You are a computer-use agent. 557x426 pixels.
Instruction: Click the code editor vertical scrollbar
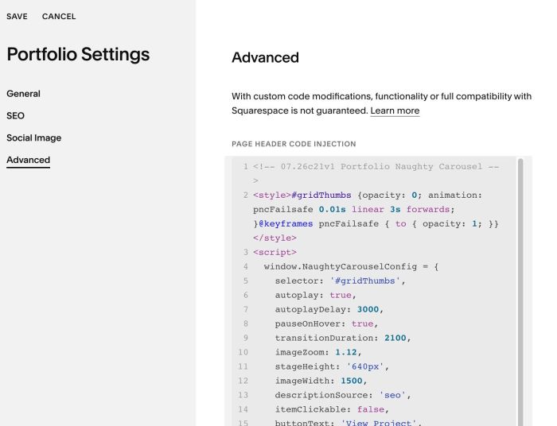click(x=520, y=291)
